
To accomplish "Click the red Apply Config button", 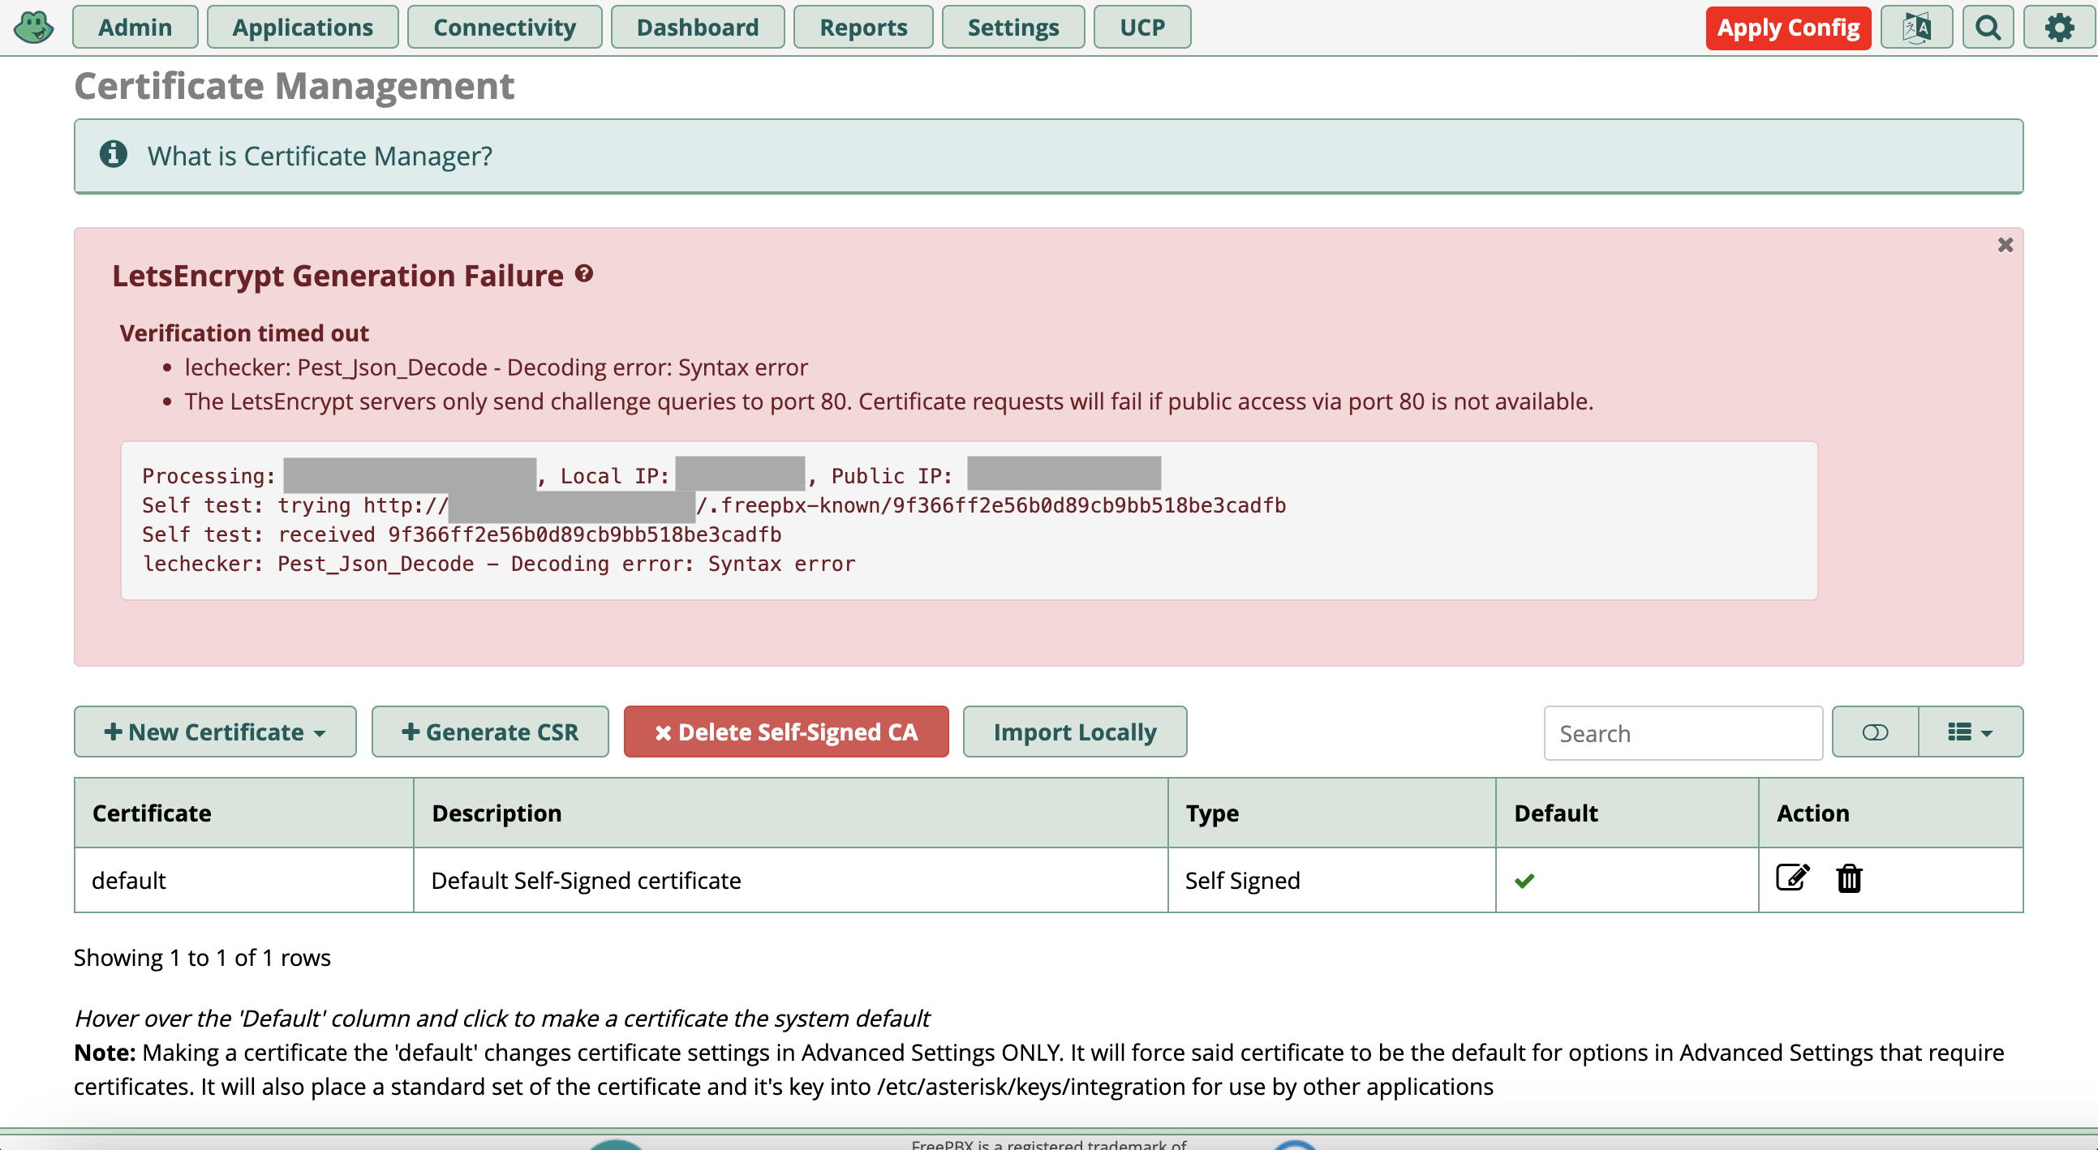I will (1788, 28).
